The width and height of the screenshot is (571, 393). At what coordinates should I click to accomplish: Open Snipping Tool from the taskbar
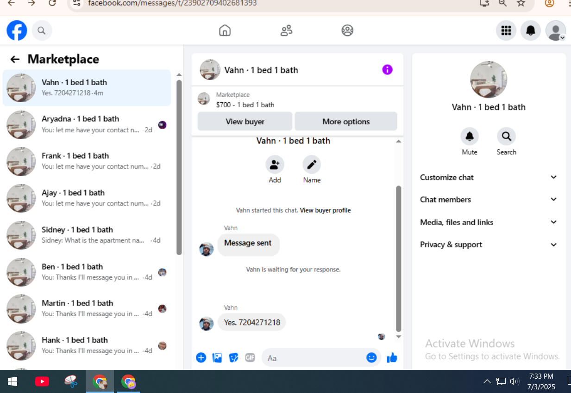point(71,381)
